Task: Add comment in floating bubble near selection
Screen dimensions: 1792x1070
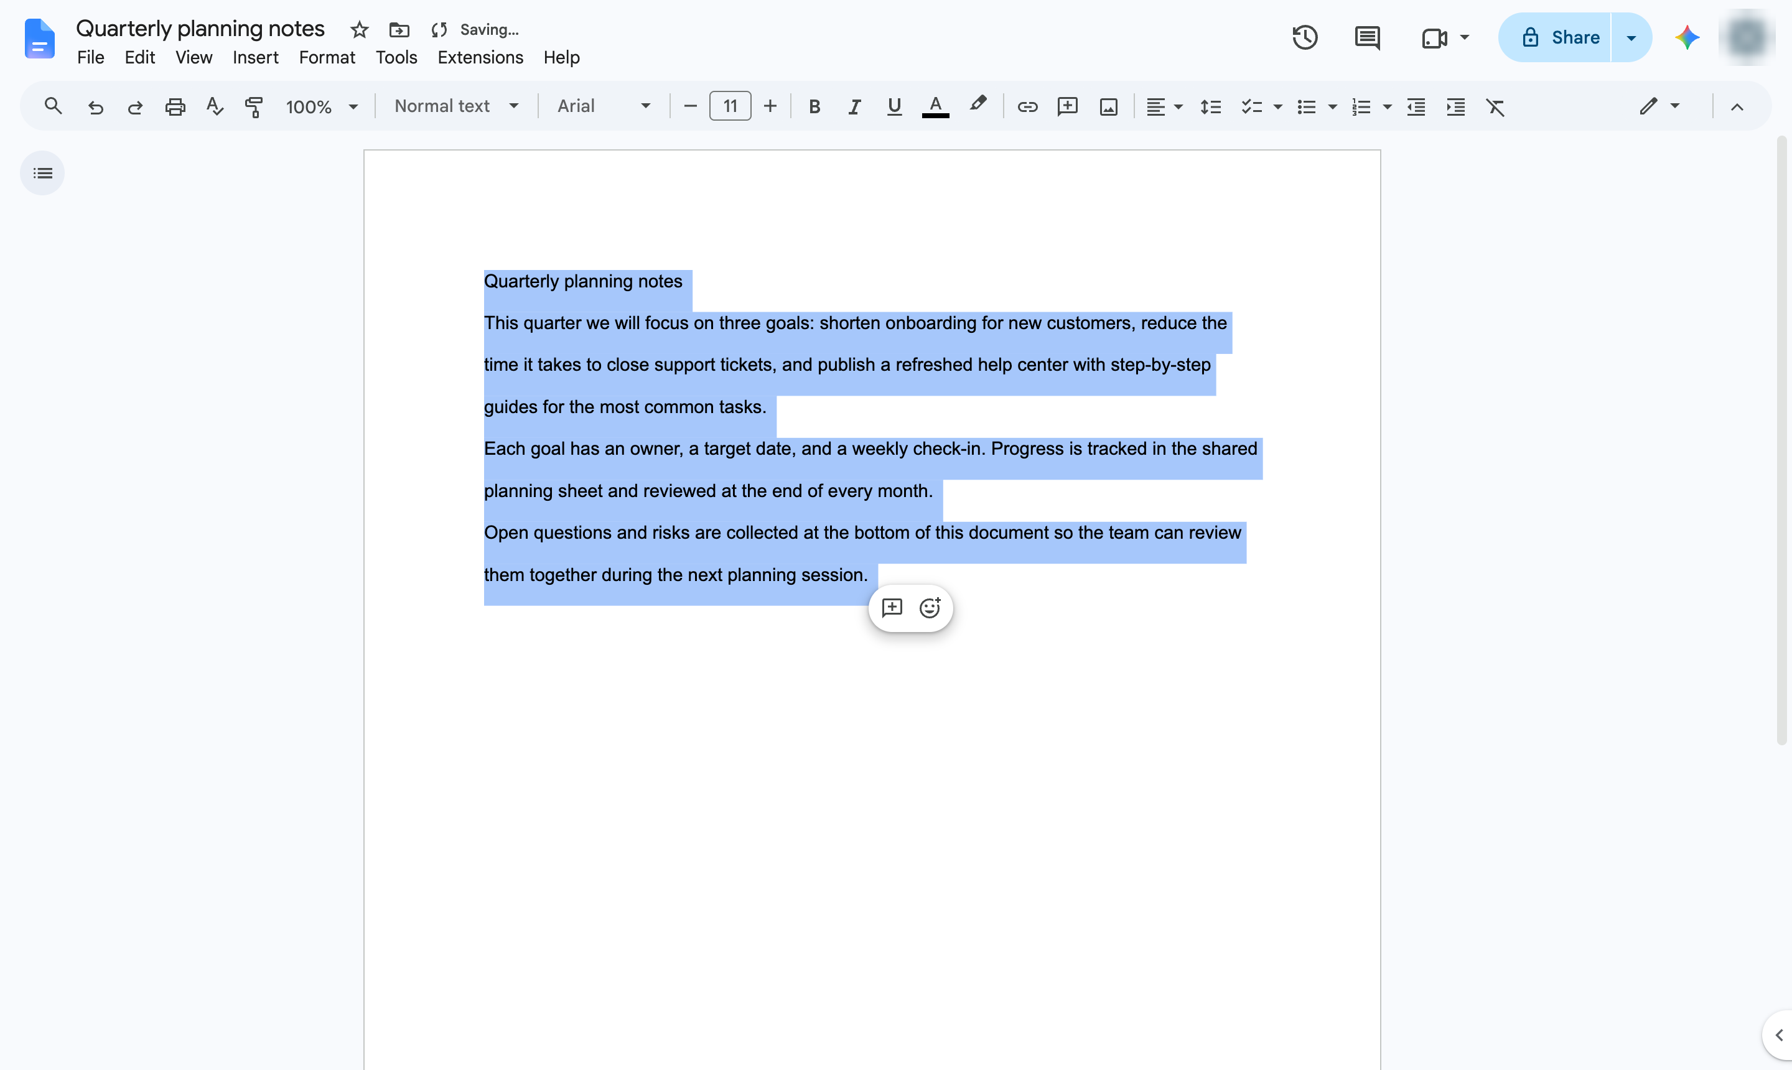Action: coord(892,608)
